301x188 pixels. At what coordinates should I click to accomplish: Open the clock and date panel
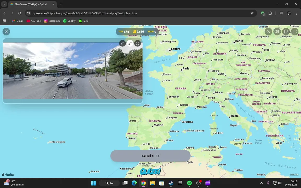[291, 183]
